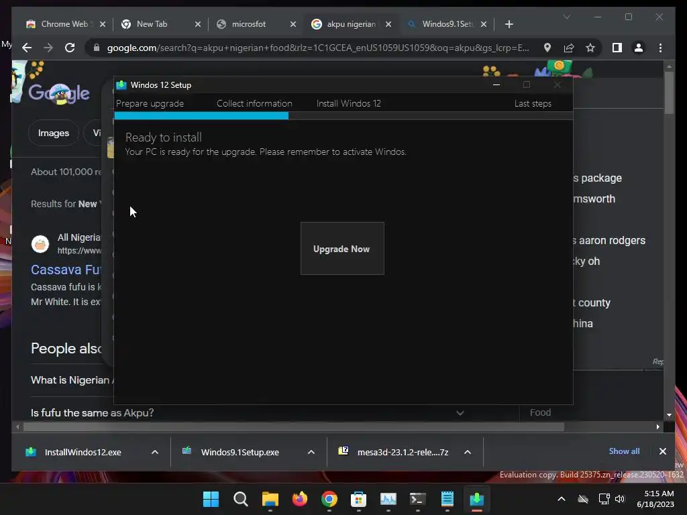Click the Windos 12 Setup title icon
The height and width of the screenshot is (515, 687).
121,85
